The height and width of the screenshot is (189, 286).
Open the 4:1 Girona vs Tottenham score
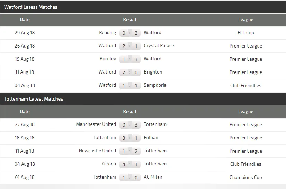point(130,164)
